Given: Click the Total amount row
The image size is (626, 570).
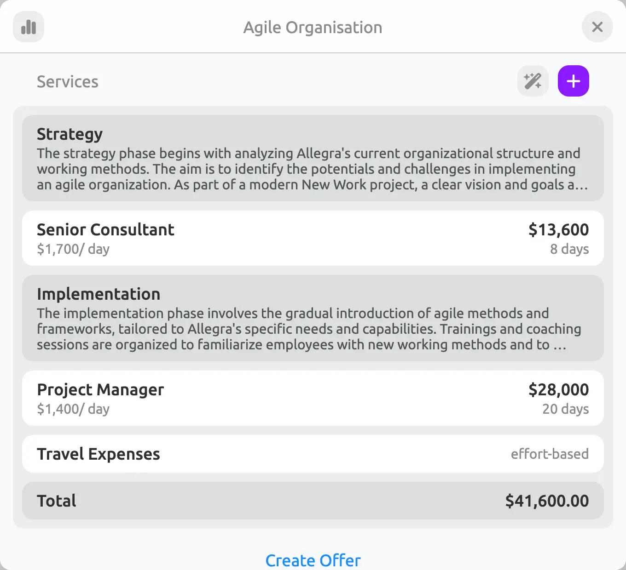Looking at the screenshot, I should pyautogui.click(x=313, y=501).
